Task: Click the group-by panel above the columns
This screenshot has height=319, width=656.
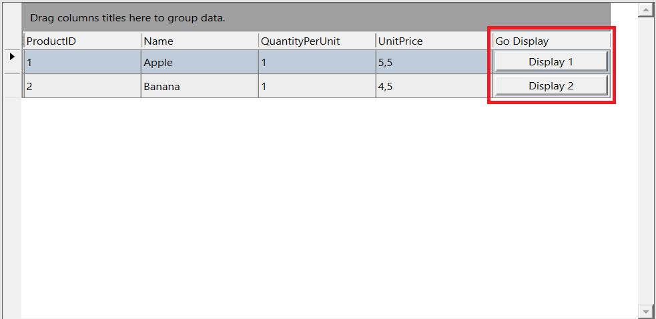Action: [x=316, y=17]
